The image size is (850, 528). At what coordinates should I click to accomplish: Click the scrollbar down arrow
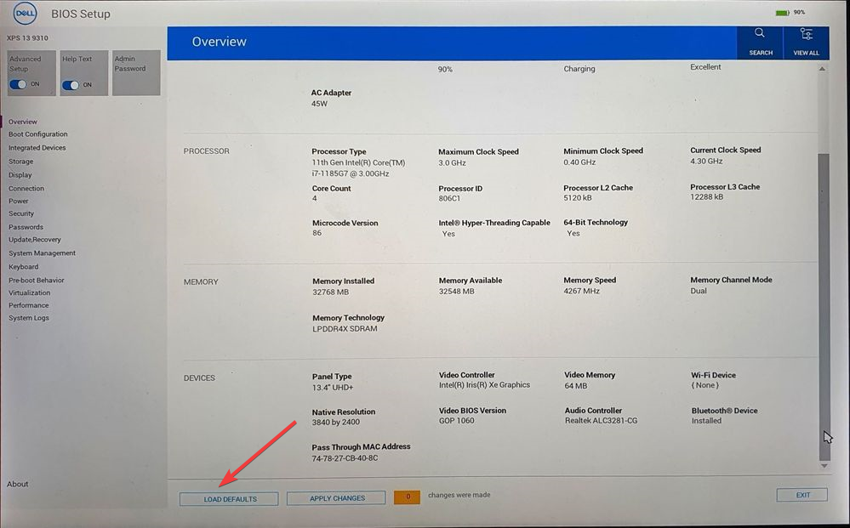click(x=824, y=466)
